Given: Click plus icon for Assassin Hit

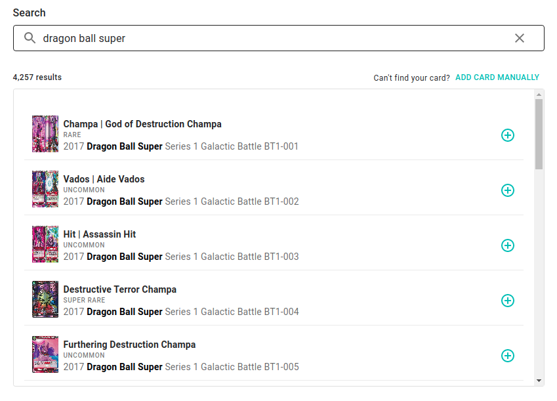Looking at the screenshot, I should 507,245.
